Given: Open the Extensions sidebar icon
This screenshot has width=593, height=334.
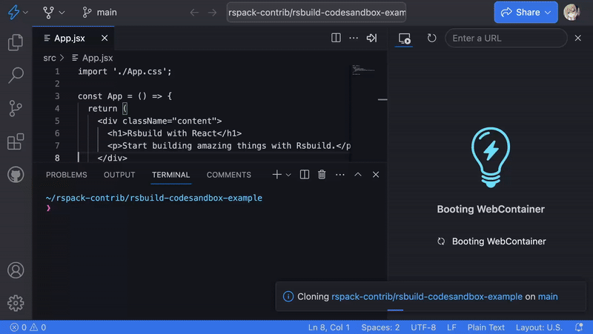Looking at the screenshot, I should [x=16, y=141].
